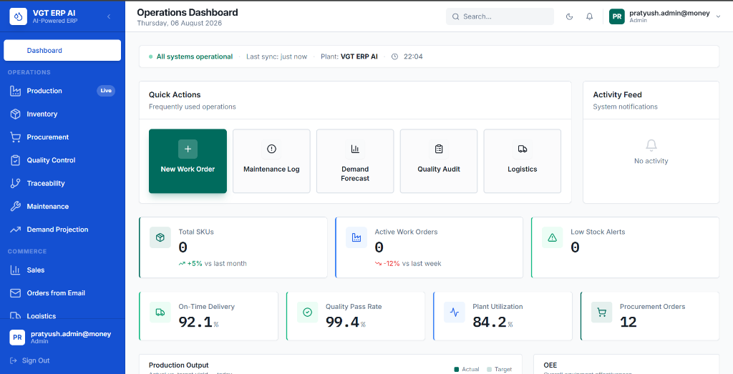The image size is (733, 374).
Task: Click the green PR avatar in header
Action: pyautogui.click(x=616, y=16)
